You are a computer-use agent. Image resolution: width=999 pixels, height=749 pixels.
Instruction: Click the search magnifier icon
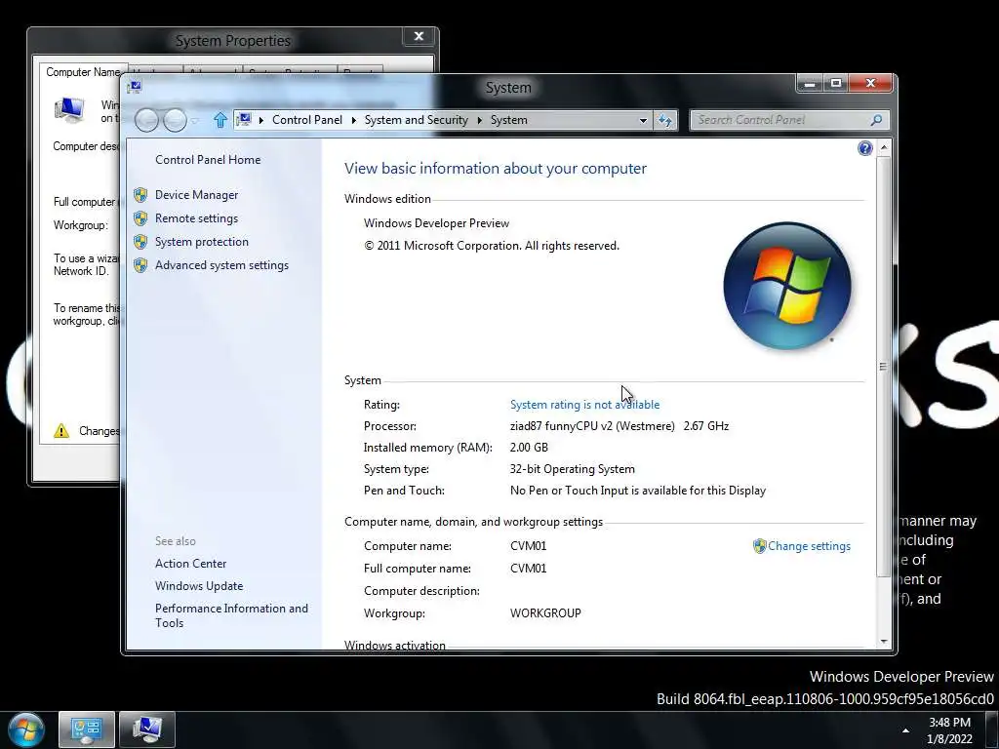pos(877,120)
